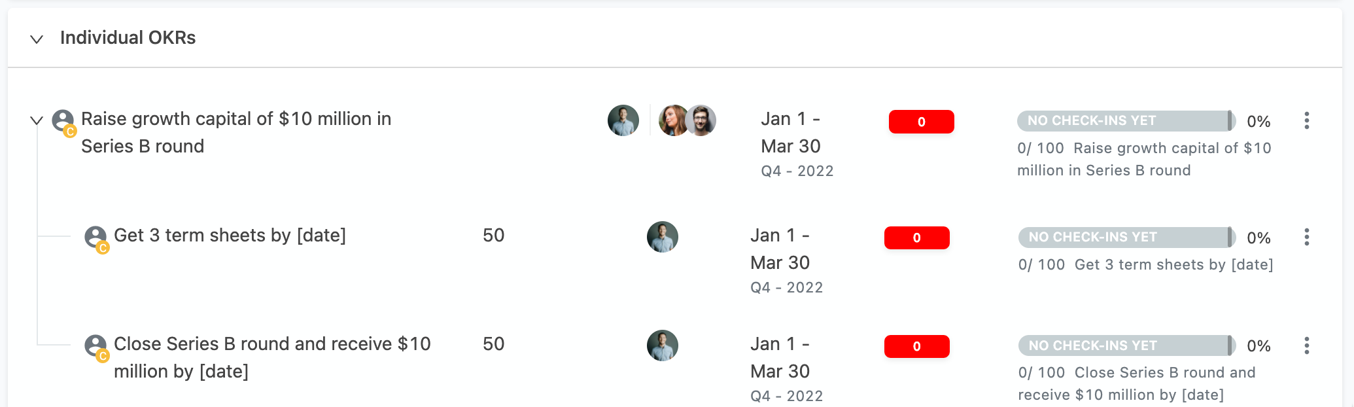
Task: Collapse the Raise growth capital objective row
Action: click(x=37, y=120)
